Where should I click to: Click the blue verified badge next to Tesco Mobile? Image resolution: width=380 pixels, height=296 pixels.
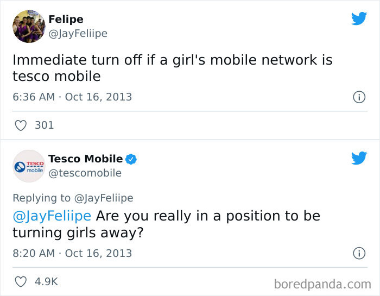click(131, 159)
